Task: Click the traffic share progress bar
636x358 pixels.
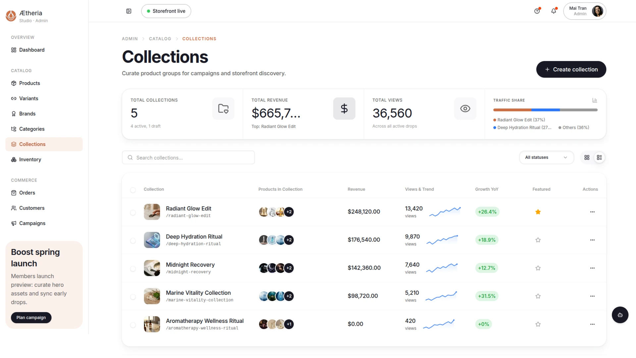Action: pos(545,110)
